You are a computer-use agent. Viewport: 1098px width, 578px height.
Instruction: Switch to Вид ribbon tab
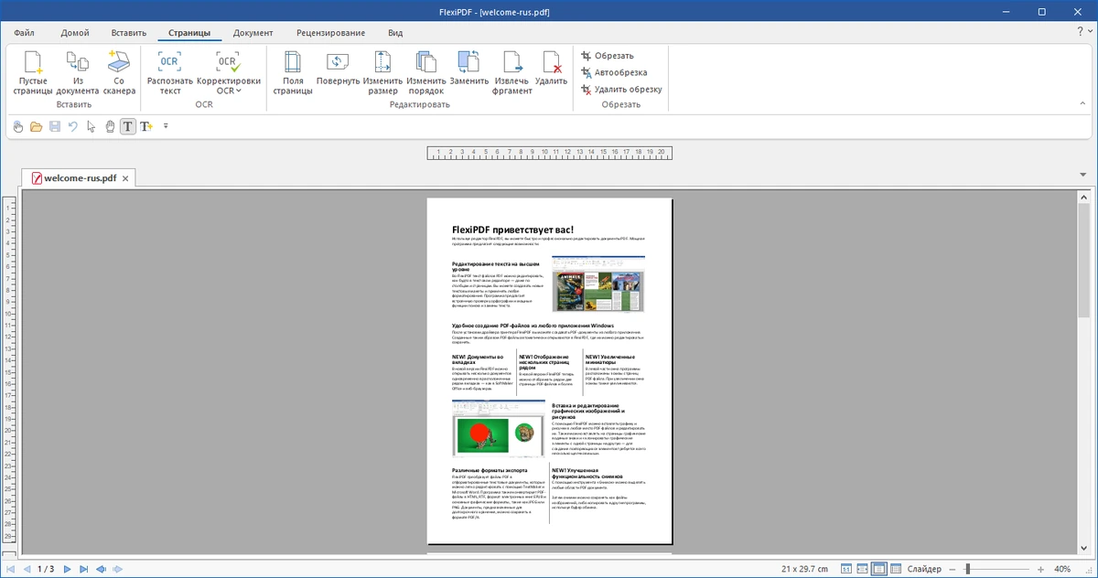click(395, 33)
